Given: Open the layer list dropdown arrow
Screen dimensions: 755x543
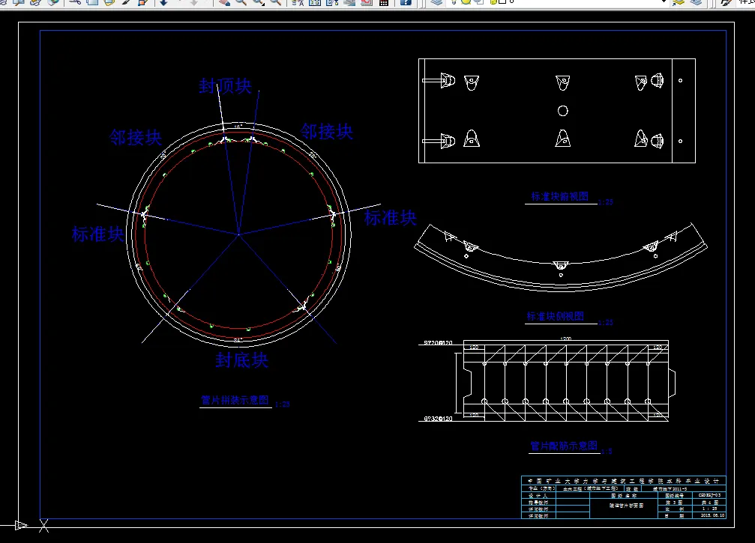Looking at the screenshot, I should 664,2.
